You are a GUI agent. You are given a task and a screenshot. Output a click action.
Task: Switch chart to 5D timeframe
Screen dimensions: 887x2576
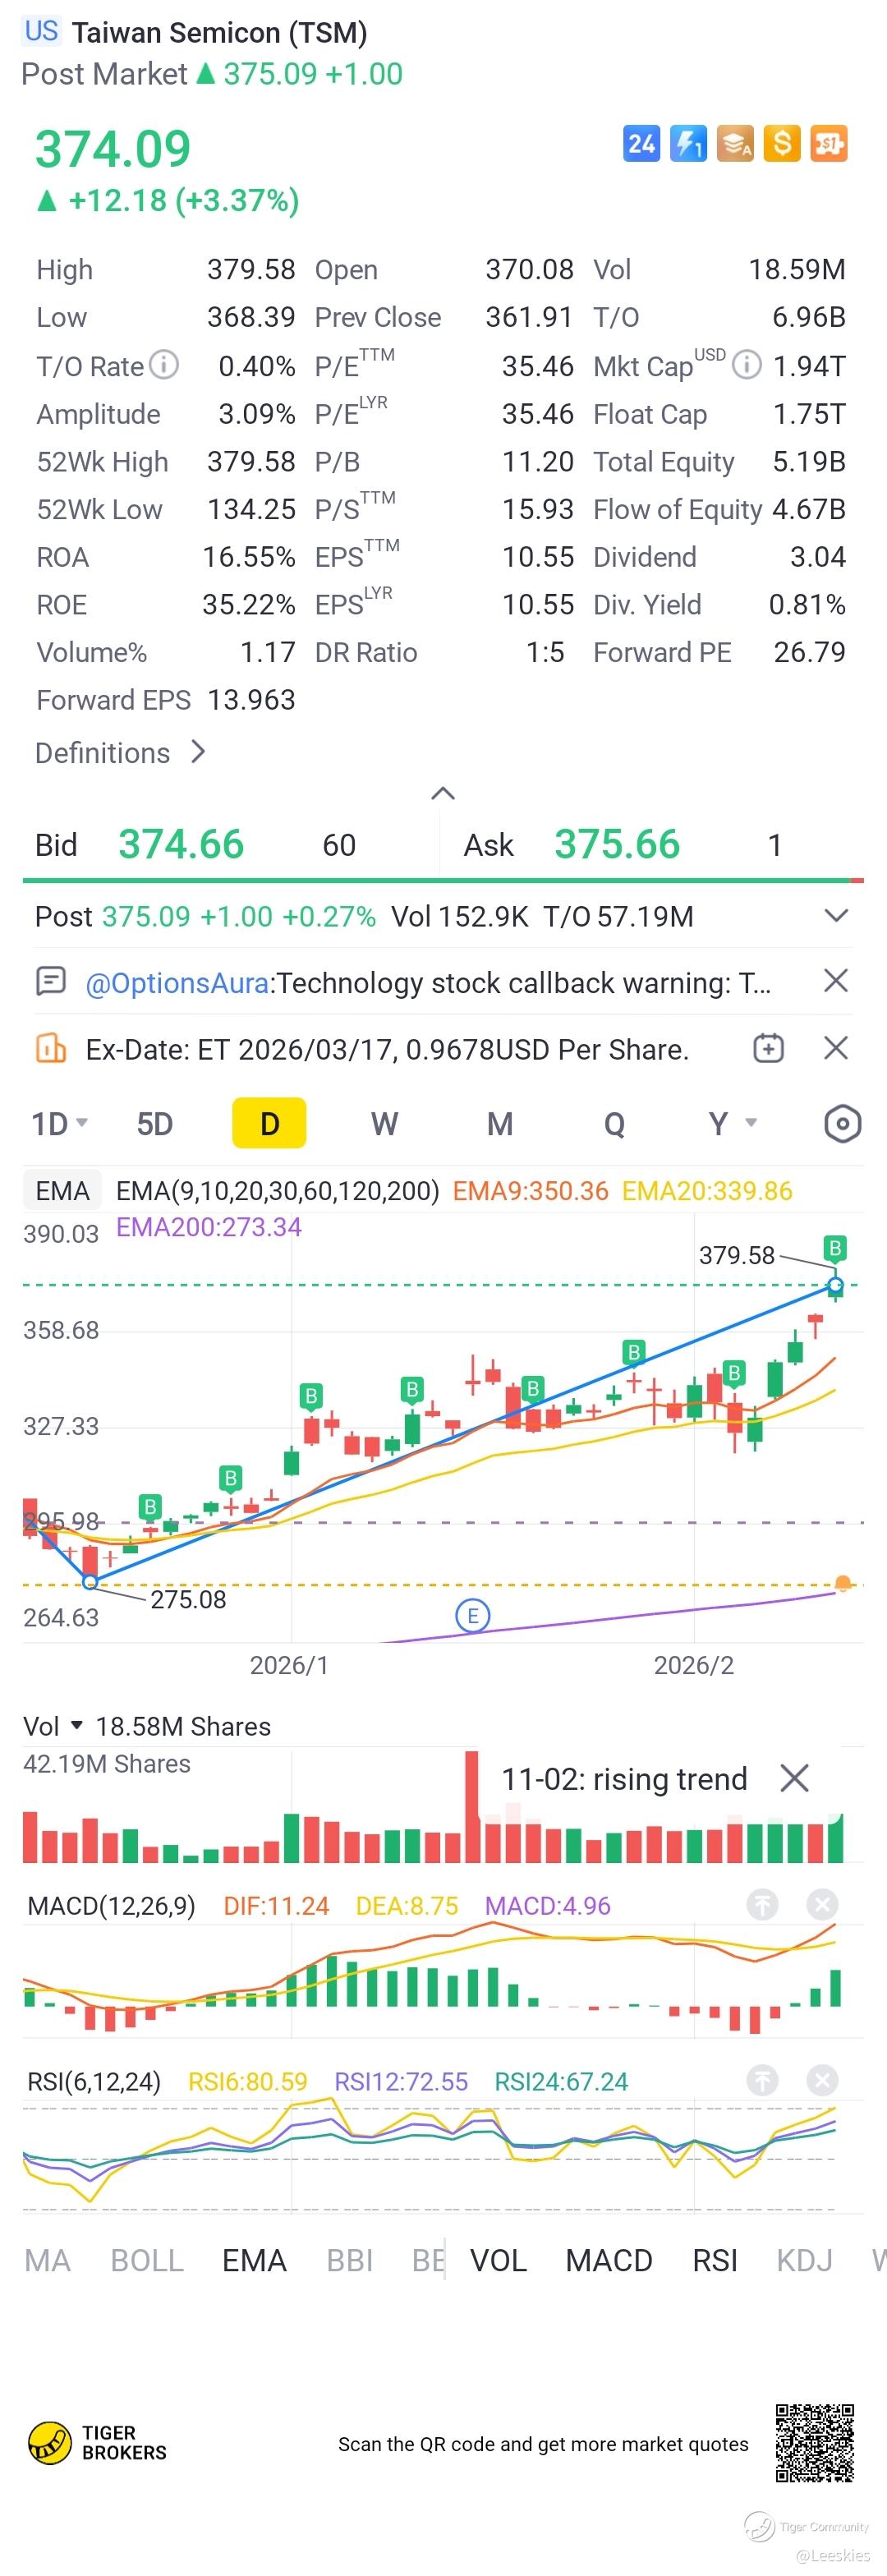pyautogui.click(x=155, y=1124)
